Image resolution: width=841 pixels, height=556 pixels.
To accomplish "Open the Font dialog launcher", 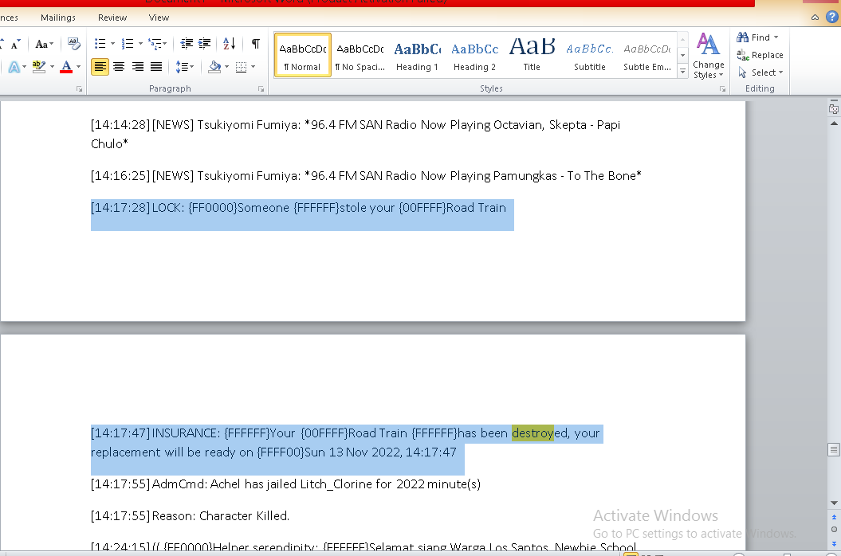I will pos(80,89).
